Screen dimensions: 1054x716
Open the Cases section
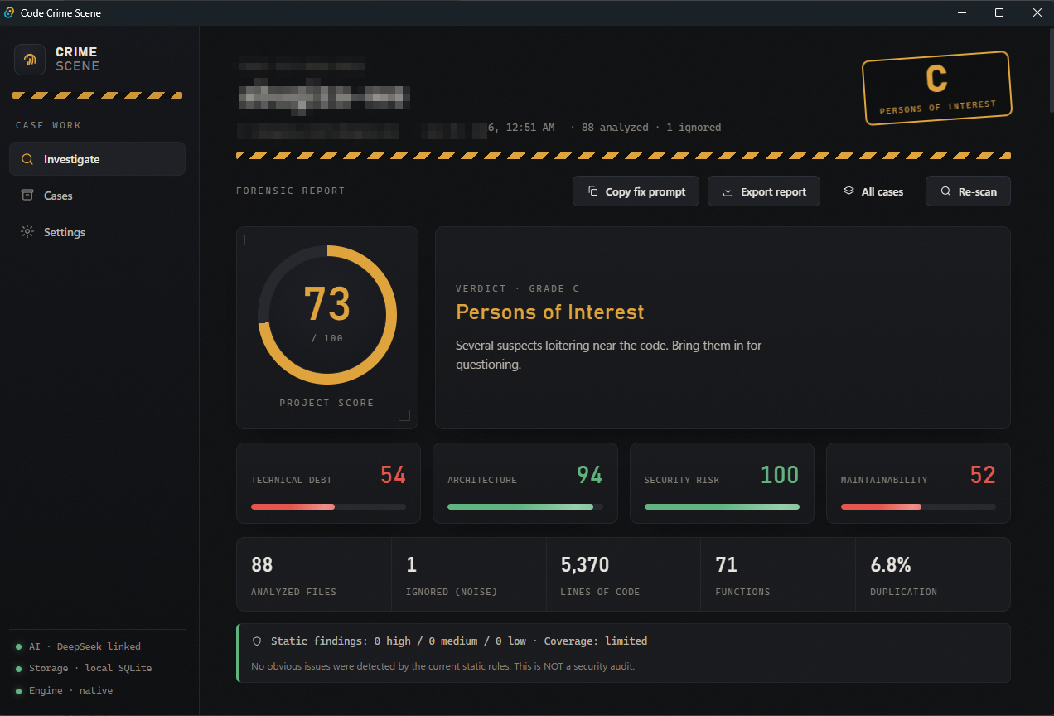tap(97, 196)
